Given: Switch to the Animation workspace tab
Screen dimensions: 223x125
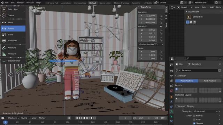Looking at the screenshot, I should (x=66, y=3).
